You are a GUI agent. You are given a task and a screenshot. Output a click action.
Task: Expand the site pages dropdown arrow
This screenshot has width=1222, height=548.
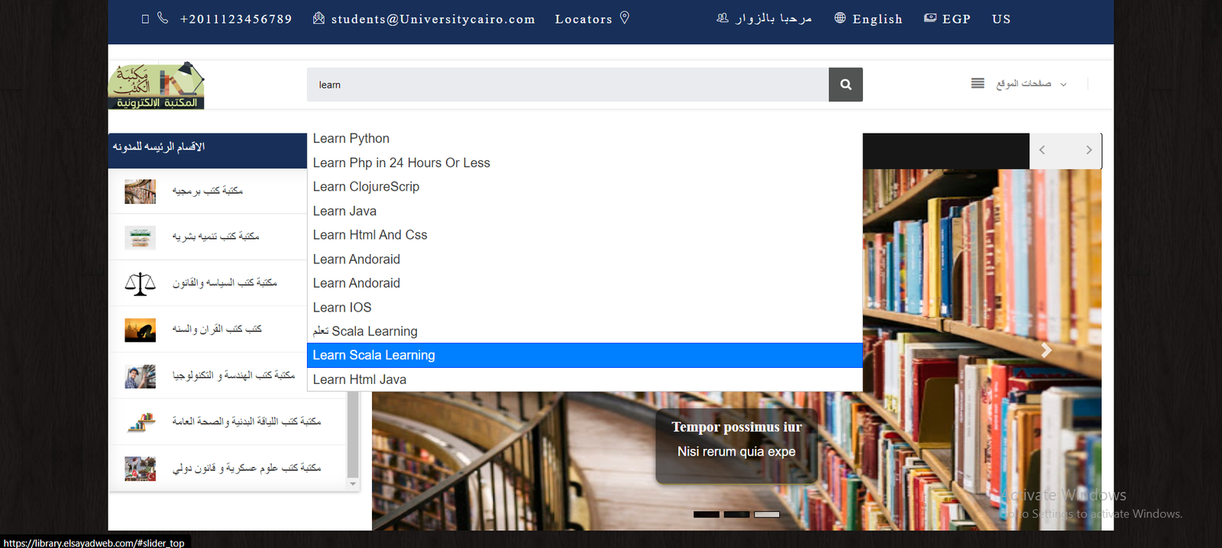click(1063, 85)
